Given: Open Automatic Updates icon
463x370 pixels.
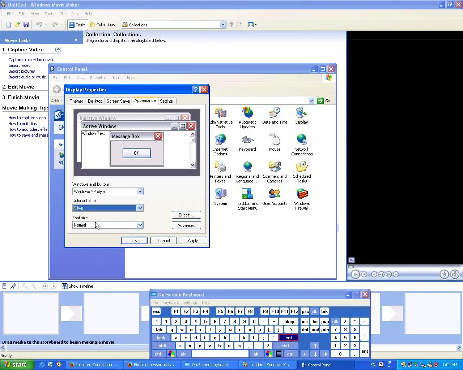Looking at the screenshot, I should (x=247, y=118).
